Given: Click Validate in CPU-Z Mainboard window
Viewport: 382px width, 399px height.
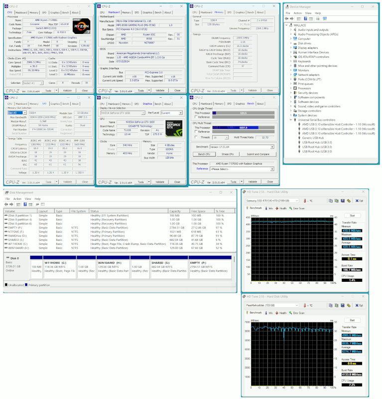Looking at the screenshot, I should point(160,91).
